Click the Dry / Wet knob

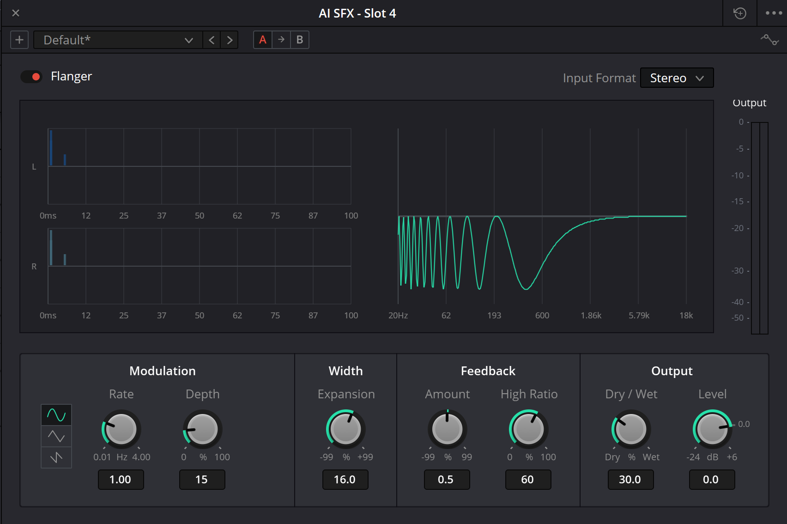pyautogui.click(x=631, y=429)
